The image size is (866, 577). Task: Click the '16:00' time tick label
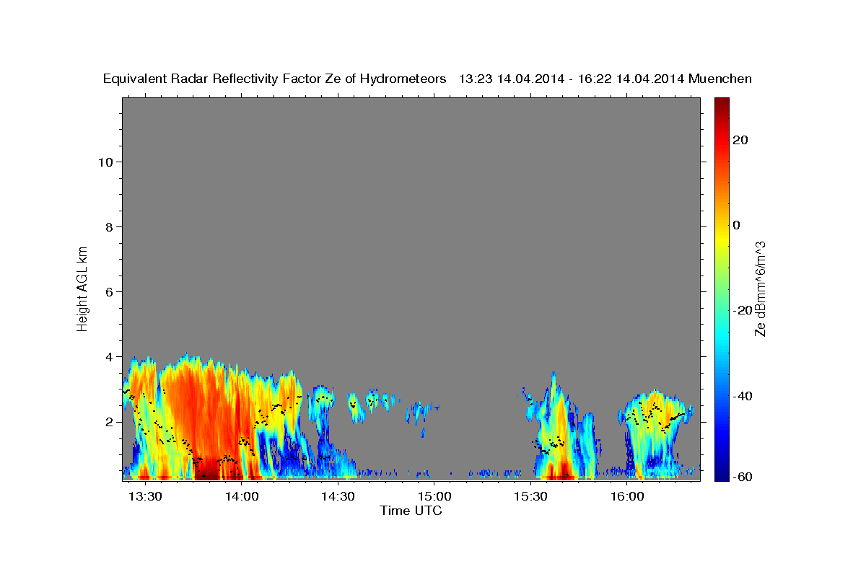(x=627, y=497)
